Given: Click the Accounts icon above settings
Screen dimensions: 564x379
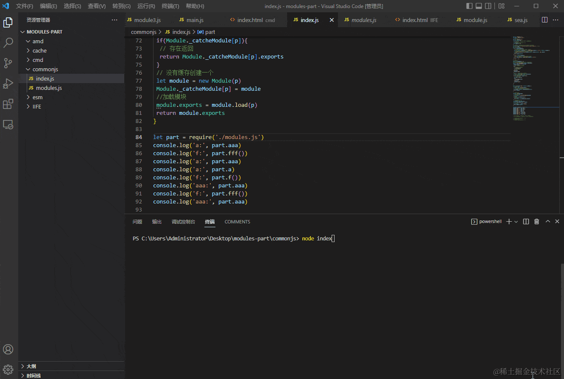Looking at the screenshot, I should click(8, 349).
